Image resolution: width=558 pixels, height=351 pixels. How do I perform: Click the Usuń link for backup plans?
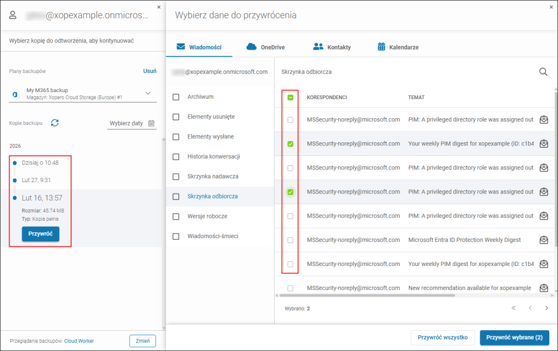point(150,71)
